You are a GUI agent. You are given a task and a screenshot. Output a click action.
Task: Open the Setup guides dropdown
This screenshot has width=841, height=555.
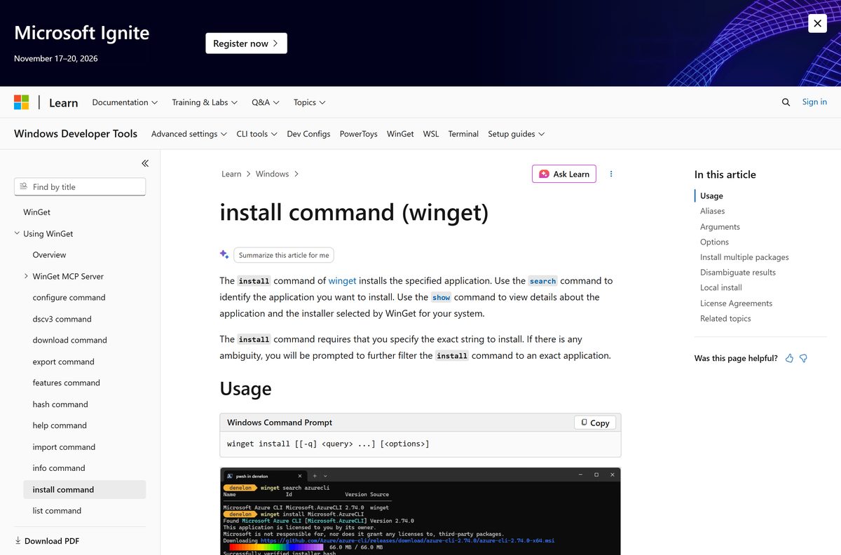coord(517,134)
